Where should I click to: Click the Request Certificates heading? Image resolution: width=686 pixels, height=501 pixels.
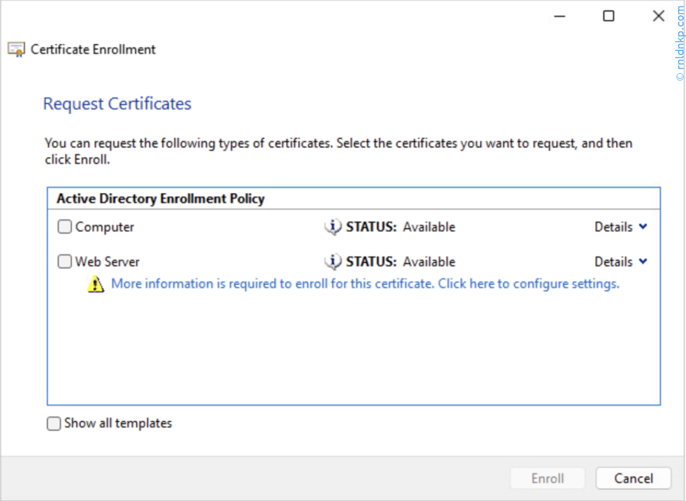coord(117,104)
